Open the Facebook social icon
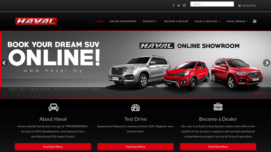This screenshot has height=152, width=271. tap(173, 5)
